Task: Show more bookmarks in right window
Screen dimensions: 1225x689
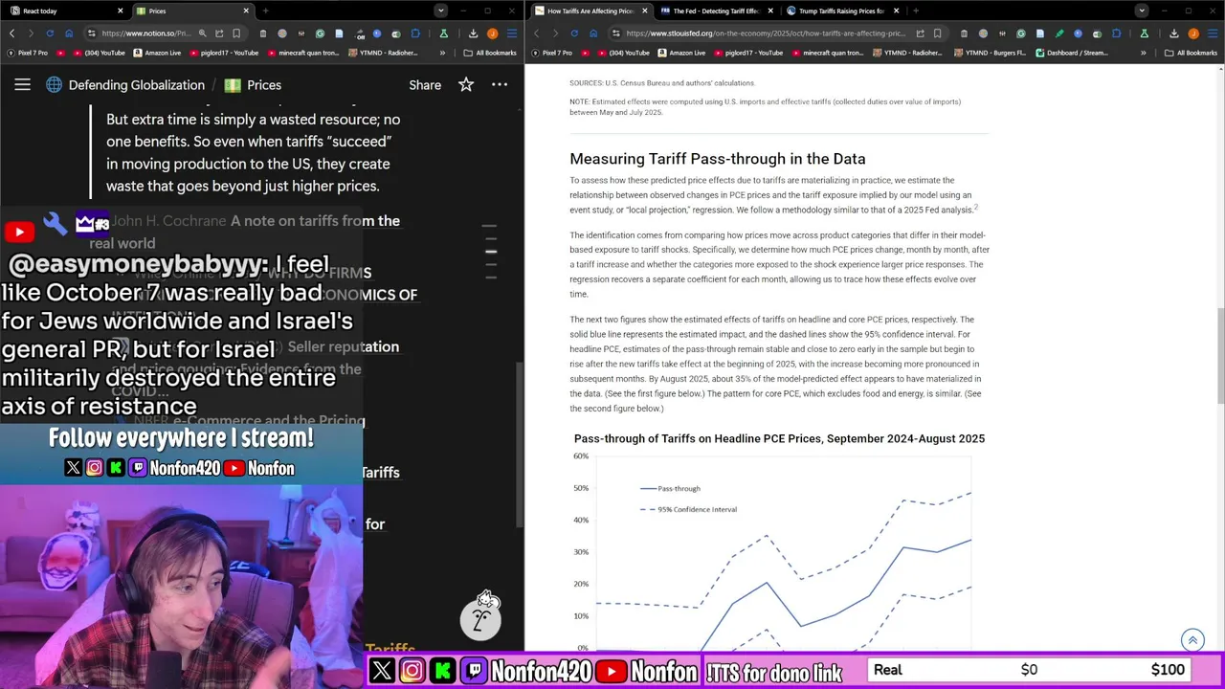Action: click(x=1143, y=53)
